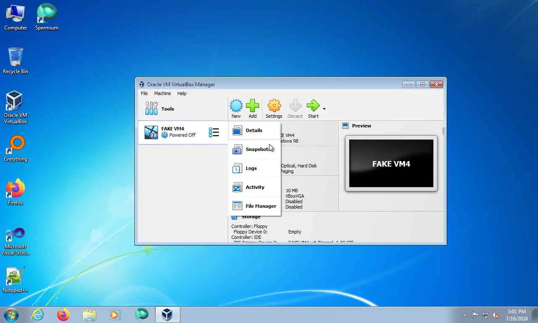Click the 'Controller: Floppy' storage row
538x323 pixels.
[249, 226]
